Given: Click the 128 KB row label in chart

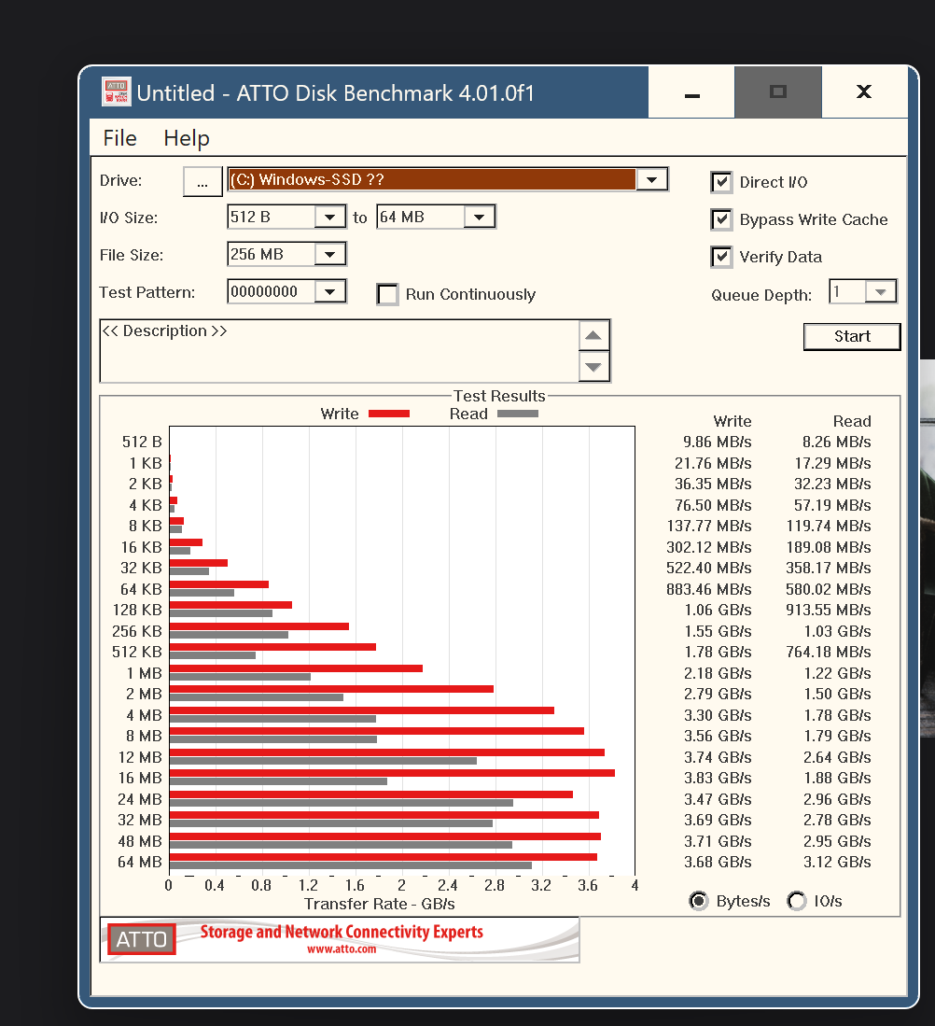Looking at the screenshot, I should click(x=137, y=610).
